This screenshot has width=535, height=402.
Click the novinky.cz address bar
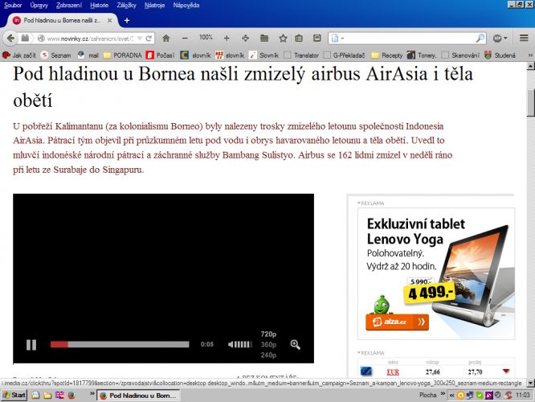click(90, 39)
